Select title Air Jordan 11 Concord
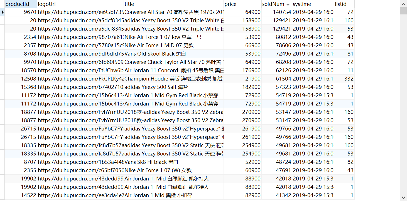407x201 pixels. click(x=174, y=71)
